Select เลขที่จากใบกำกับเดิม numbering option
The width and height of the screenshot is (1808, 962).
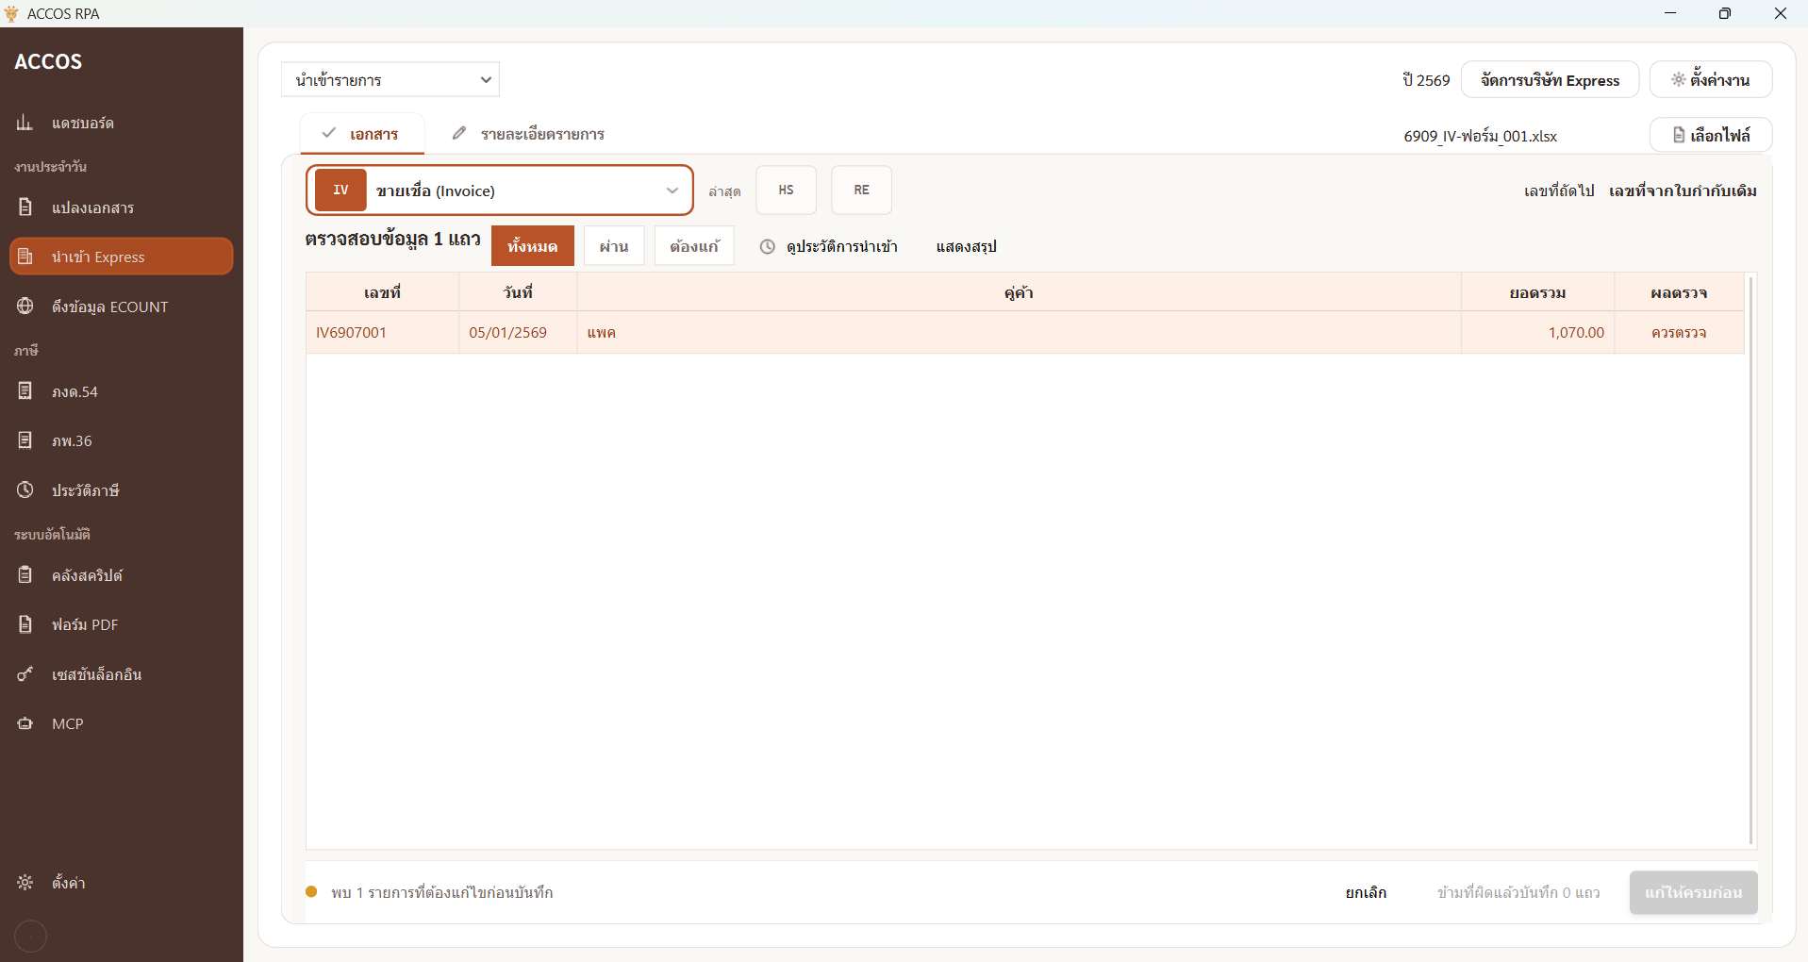(x=1683, y=191)
